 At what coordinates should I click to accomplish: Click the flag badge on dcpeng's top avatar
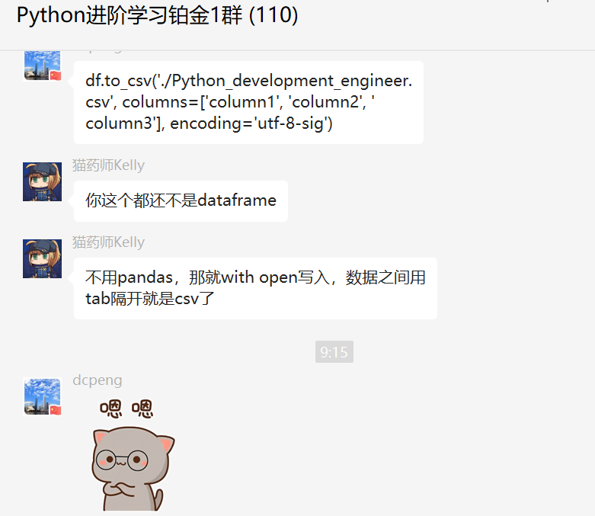pyautogui.click(x=56, y=75)
